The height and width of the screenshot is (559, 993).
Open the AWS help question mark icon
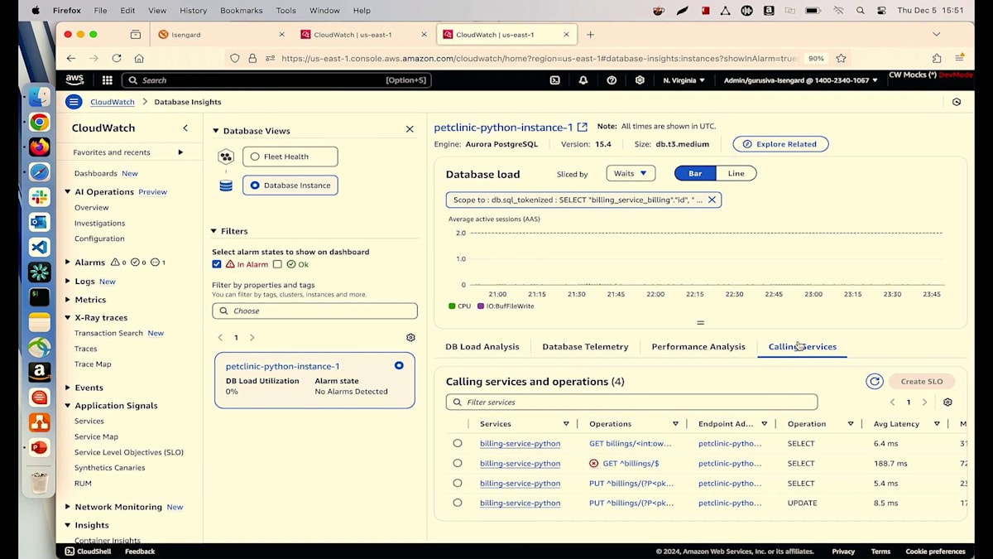612,80
